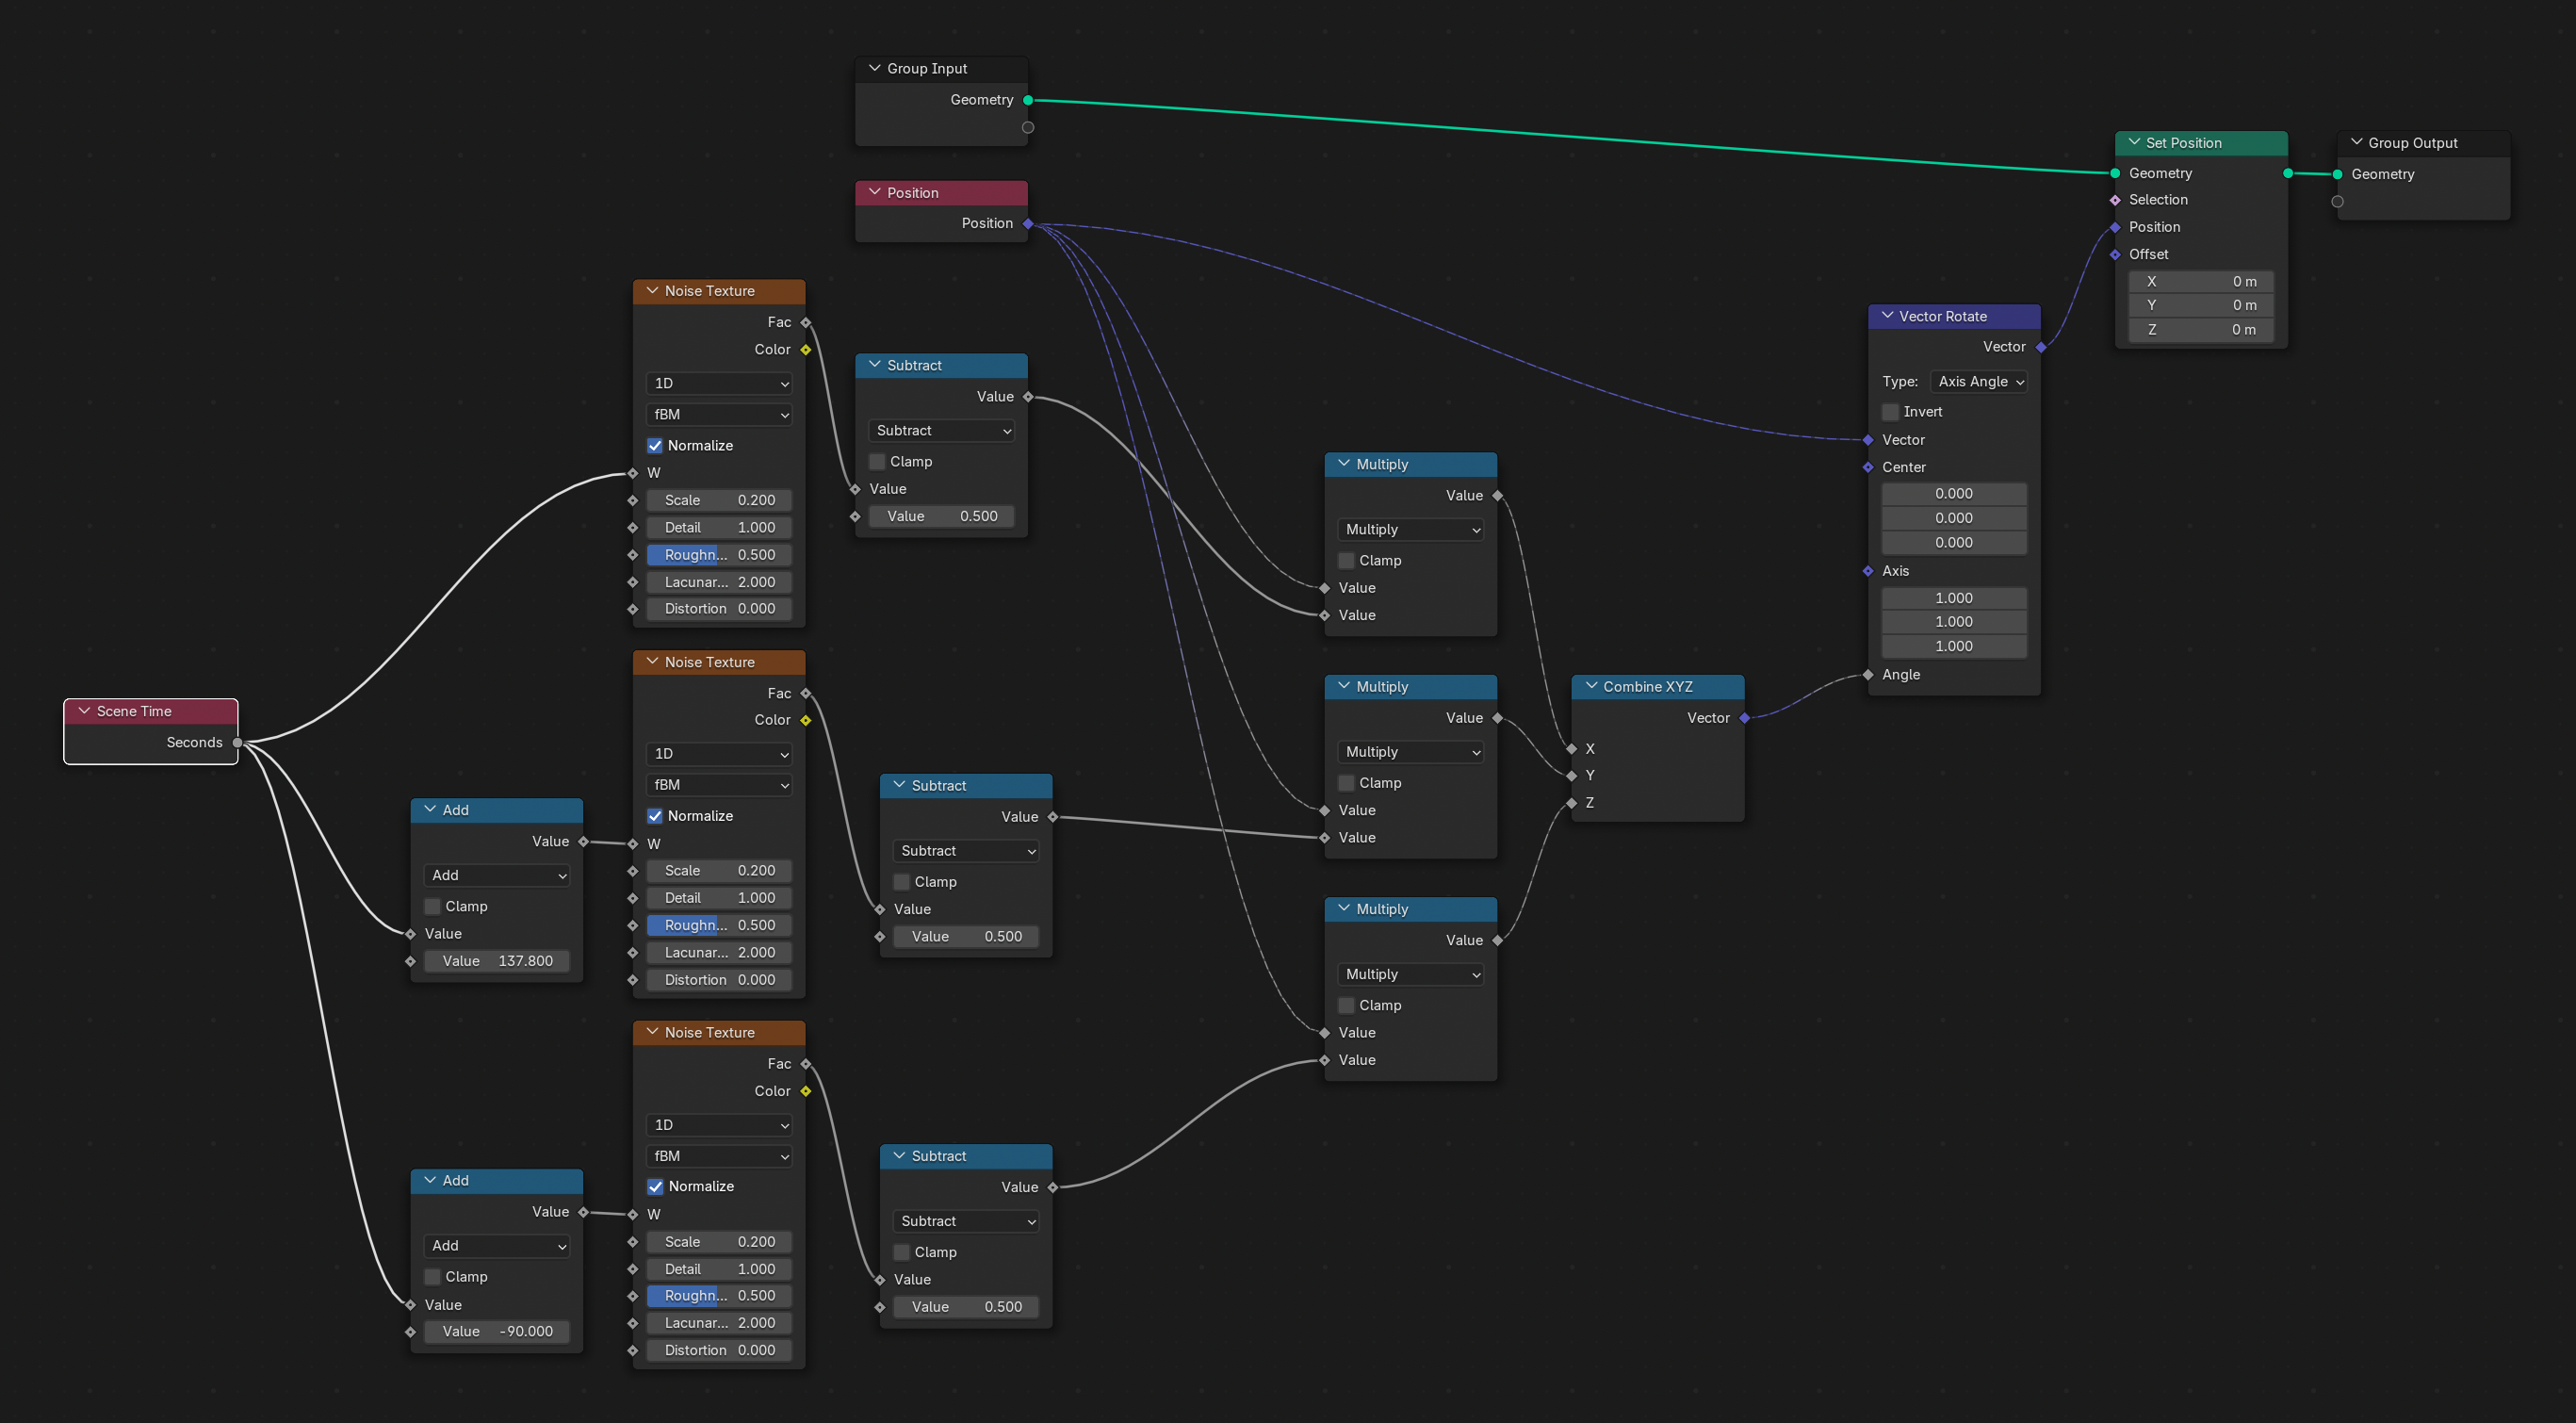Adjust Roughness slider in top Noise Texture
The image size is (2576, 1423).
coord(719,555)
